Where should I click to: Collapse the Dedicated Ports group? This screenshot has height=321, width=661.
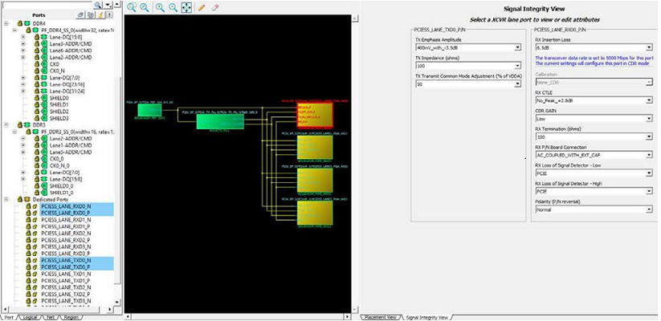6,198
